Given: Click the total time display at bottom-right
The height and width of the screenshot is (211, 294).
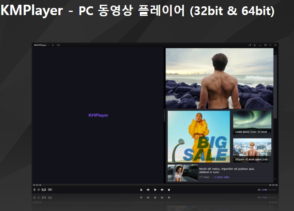Looking at the screenshot, I should coord(273,185).
